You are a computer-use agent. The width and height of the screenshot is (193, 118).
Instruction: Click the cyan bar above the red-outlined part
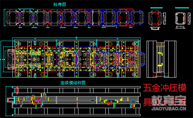(x=156, y=8)
